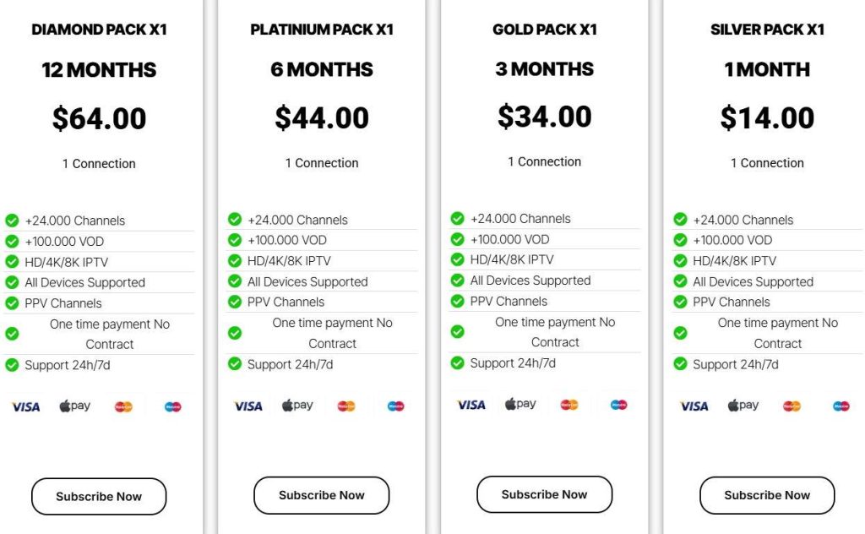Click the checkmark beside +100.000 VOD in Silver Pack
Image resolution: width=865 pixels, height=534 pixels.
[x=680, y=240]
